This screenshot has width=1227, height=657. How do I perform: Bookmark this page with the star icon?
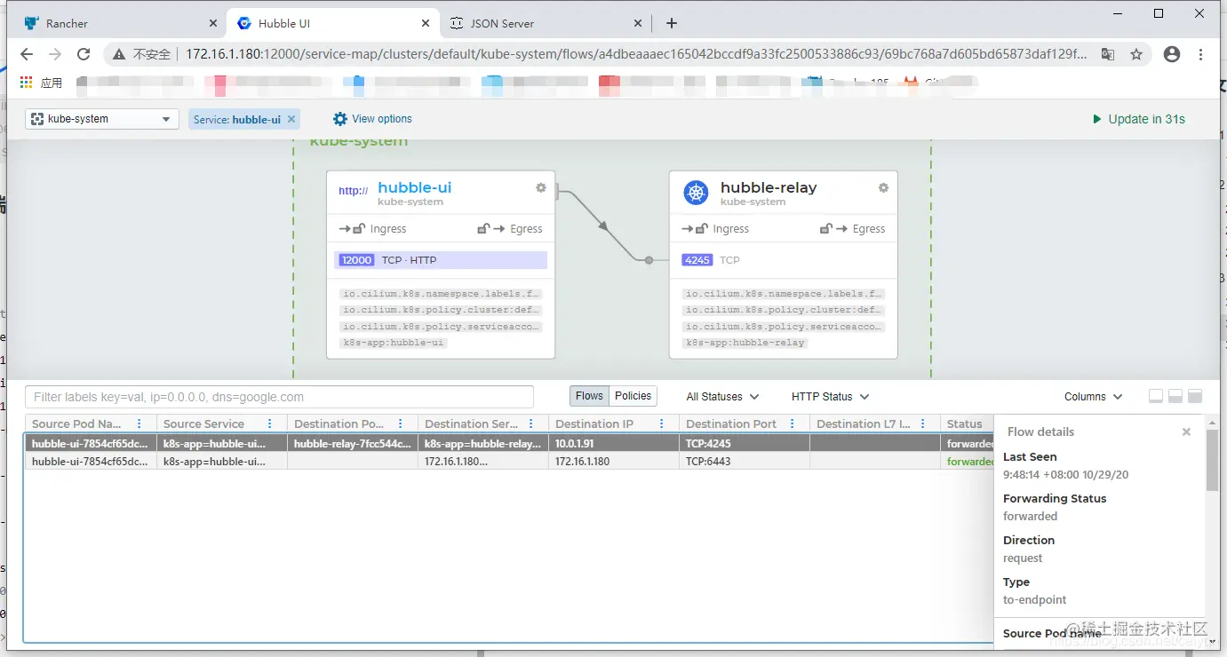[1136, 54]
